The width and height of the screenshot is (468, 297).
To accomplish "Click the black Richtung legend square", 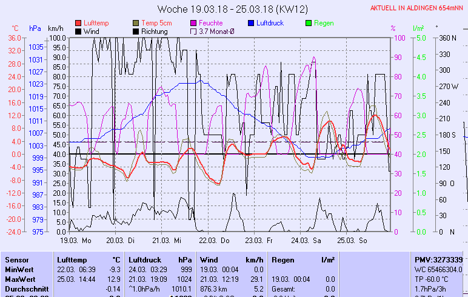I will [x=136, y=31].
